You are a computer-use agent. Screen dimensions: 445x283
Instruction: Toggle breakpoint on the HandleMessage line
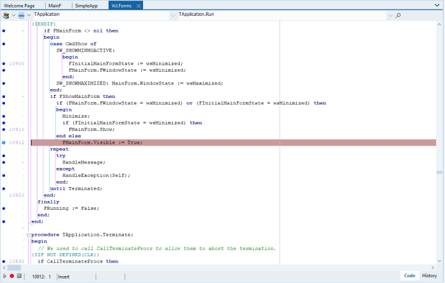tap(4, 162)
